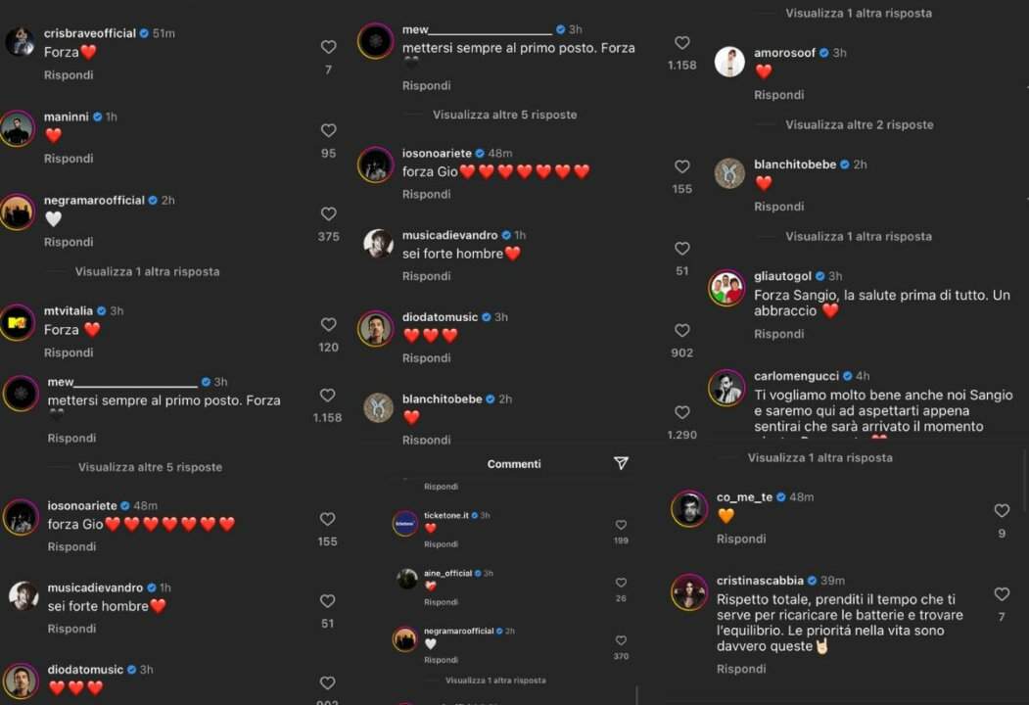Screen dimensions: 1029x705
Task: Open gliautogol's profile picture
Action: [727, 288]
